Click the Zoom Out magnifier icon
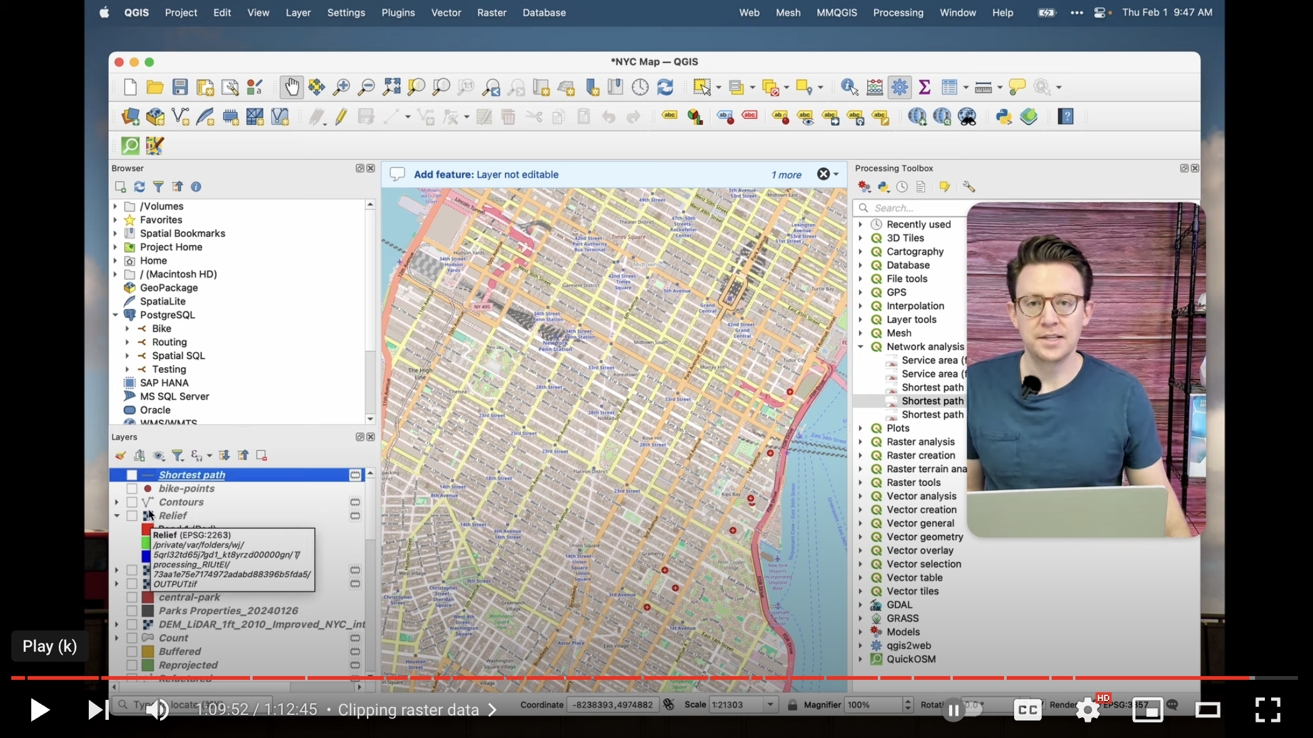This screenshot has height=738, width=1313. click(366, 87)
